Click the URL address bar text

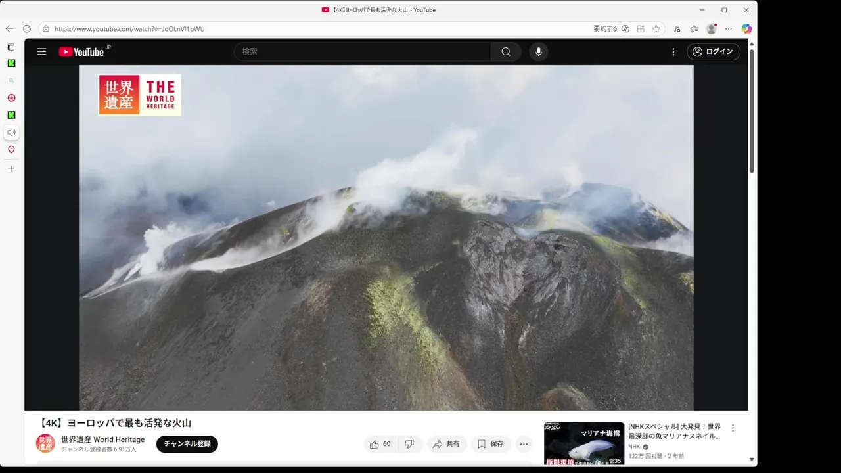(x=129, y=29)
